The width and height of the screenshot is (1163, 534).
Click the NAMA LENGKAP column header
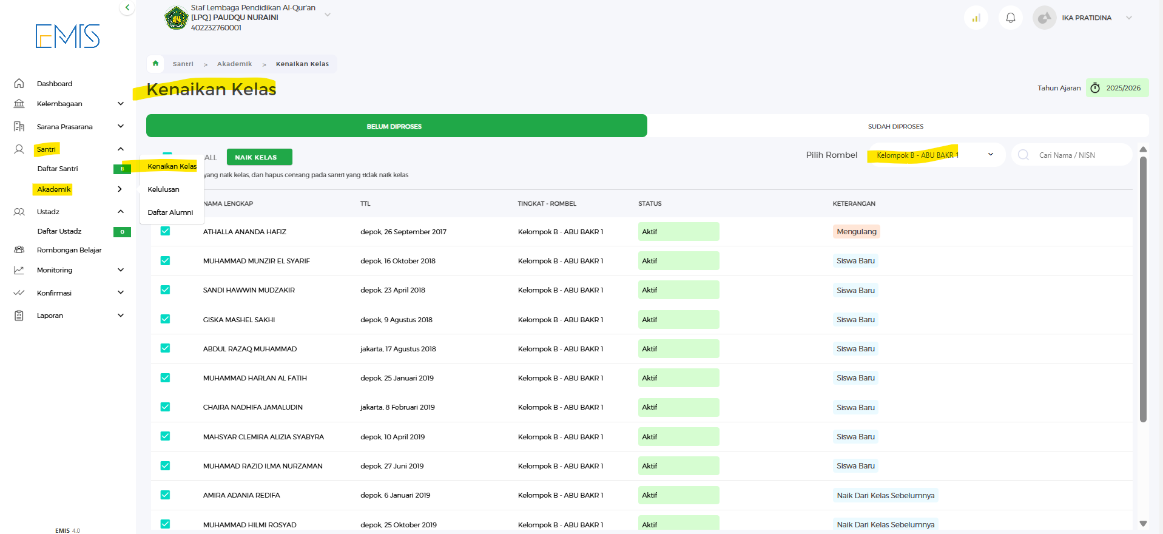coord(228,204)
